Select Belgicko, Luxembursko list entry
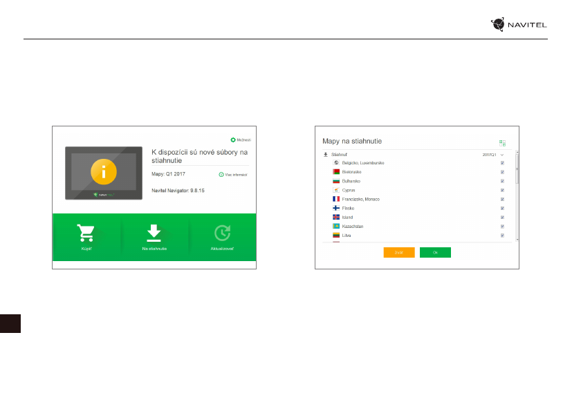Image resolution: width=581 pixels, height=411 pixels. point(363,163)
